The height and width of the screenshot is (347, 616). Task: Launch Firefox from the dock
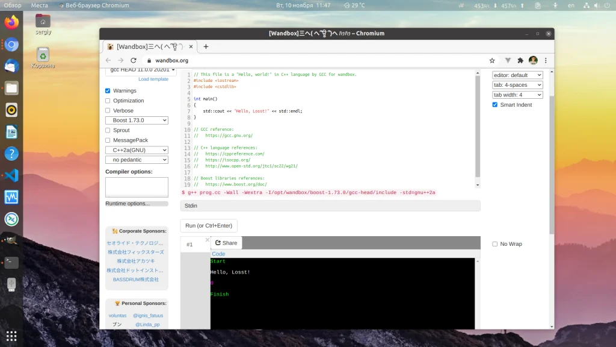coord(11,23)
